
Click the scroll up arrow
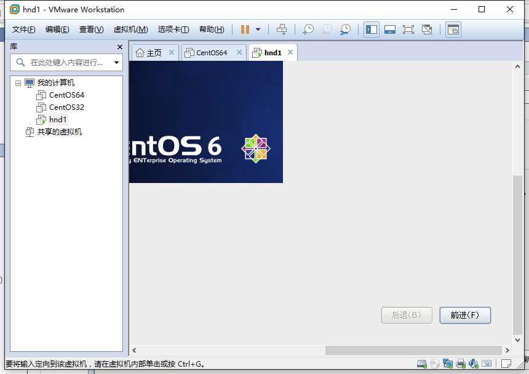point(517,67)
